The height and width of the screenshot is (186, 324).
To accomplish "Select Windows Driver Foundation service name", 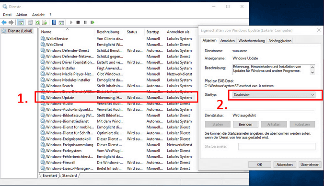I will (x=70, y=62).
